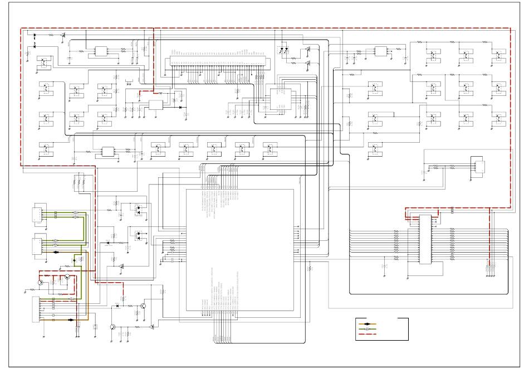
Task: Select the green line sample in the legend
Action: pos(368,329)
